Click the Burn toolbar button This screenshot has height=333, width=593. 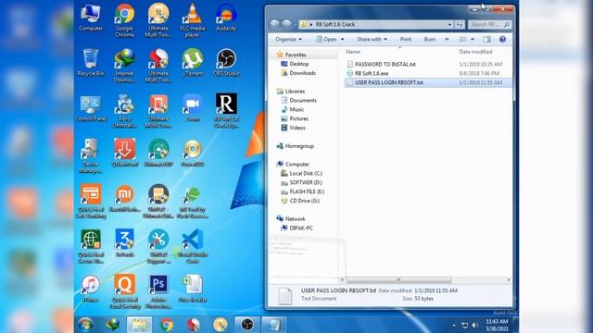(430, 39)
